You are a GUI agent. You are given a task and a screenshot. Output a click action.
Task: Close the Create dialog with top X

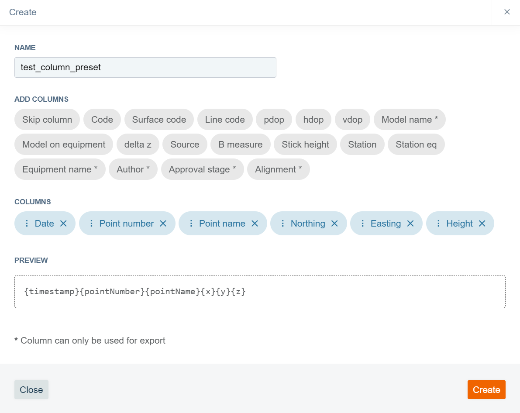click(x=507, y=12)
